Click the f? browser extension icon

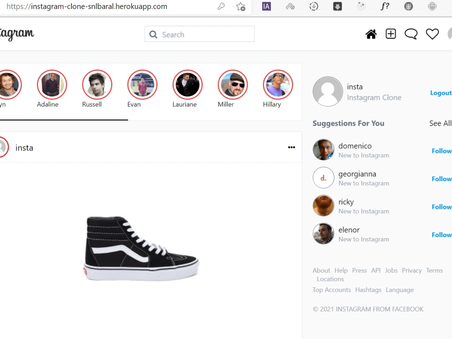pyautogui.click(x=385, y=6)
